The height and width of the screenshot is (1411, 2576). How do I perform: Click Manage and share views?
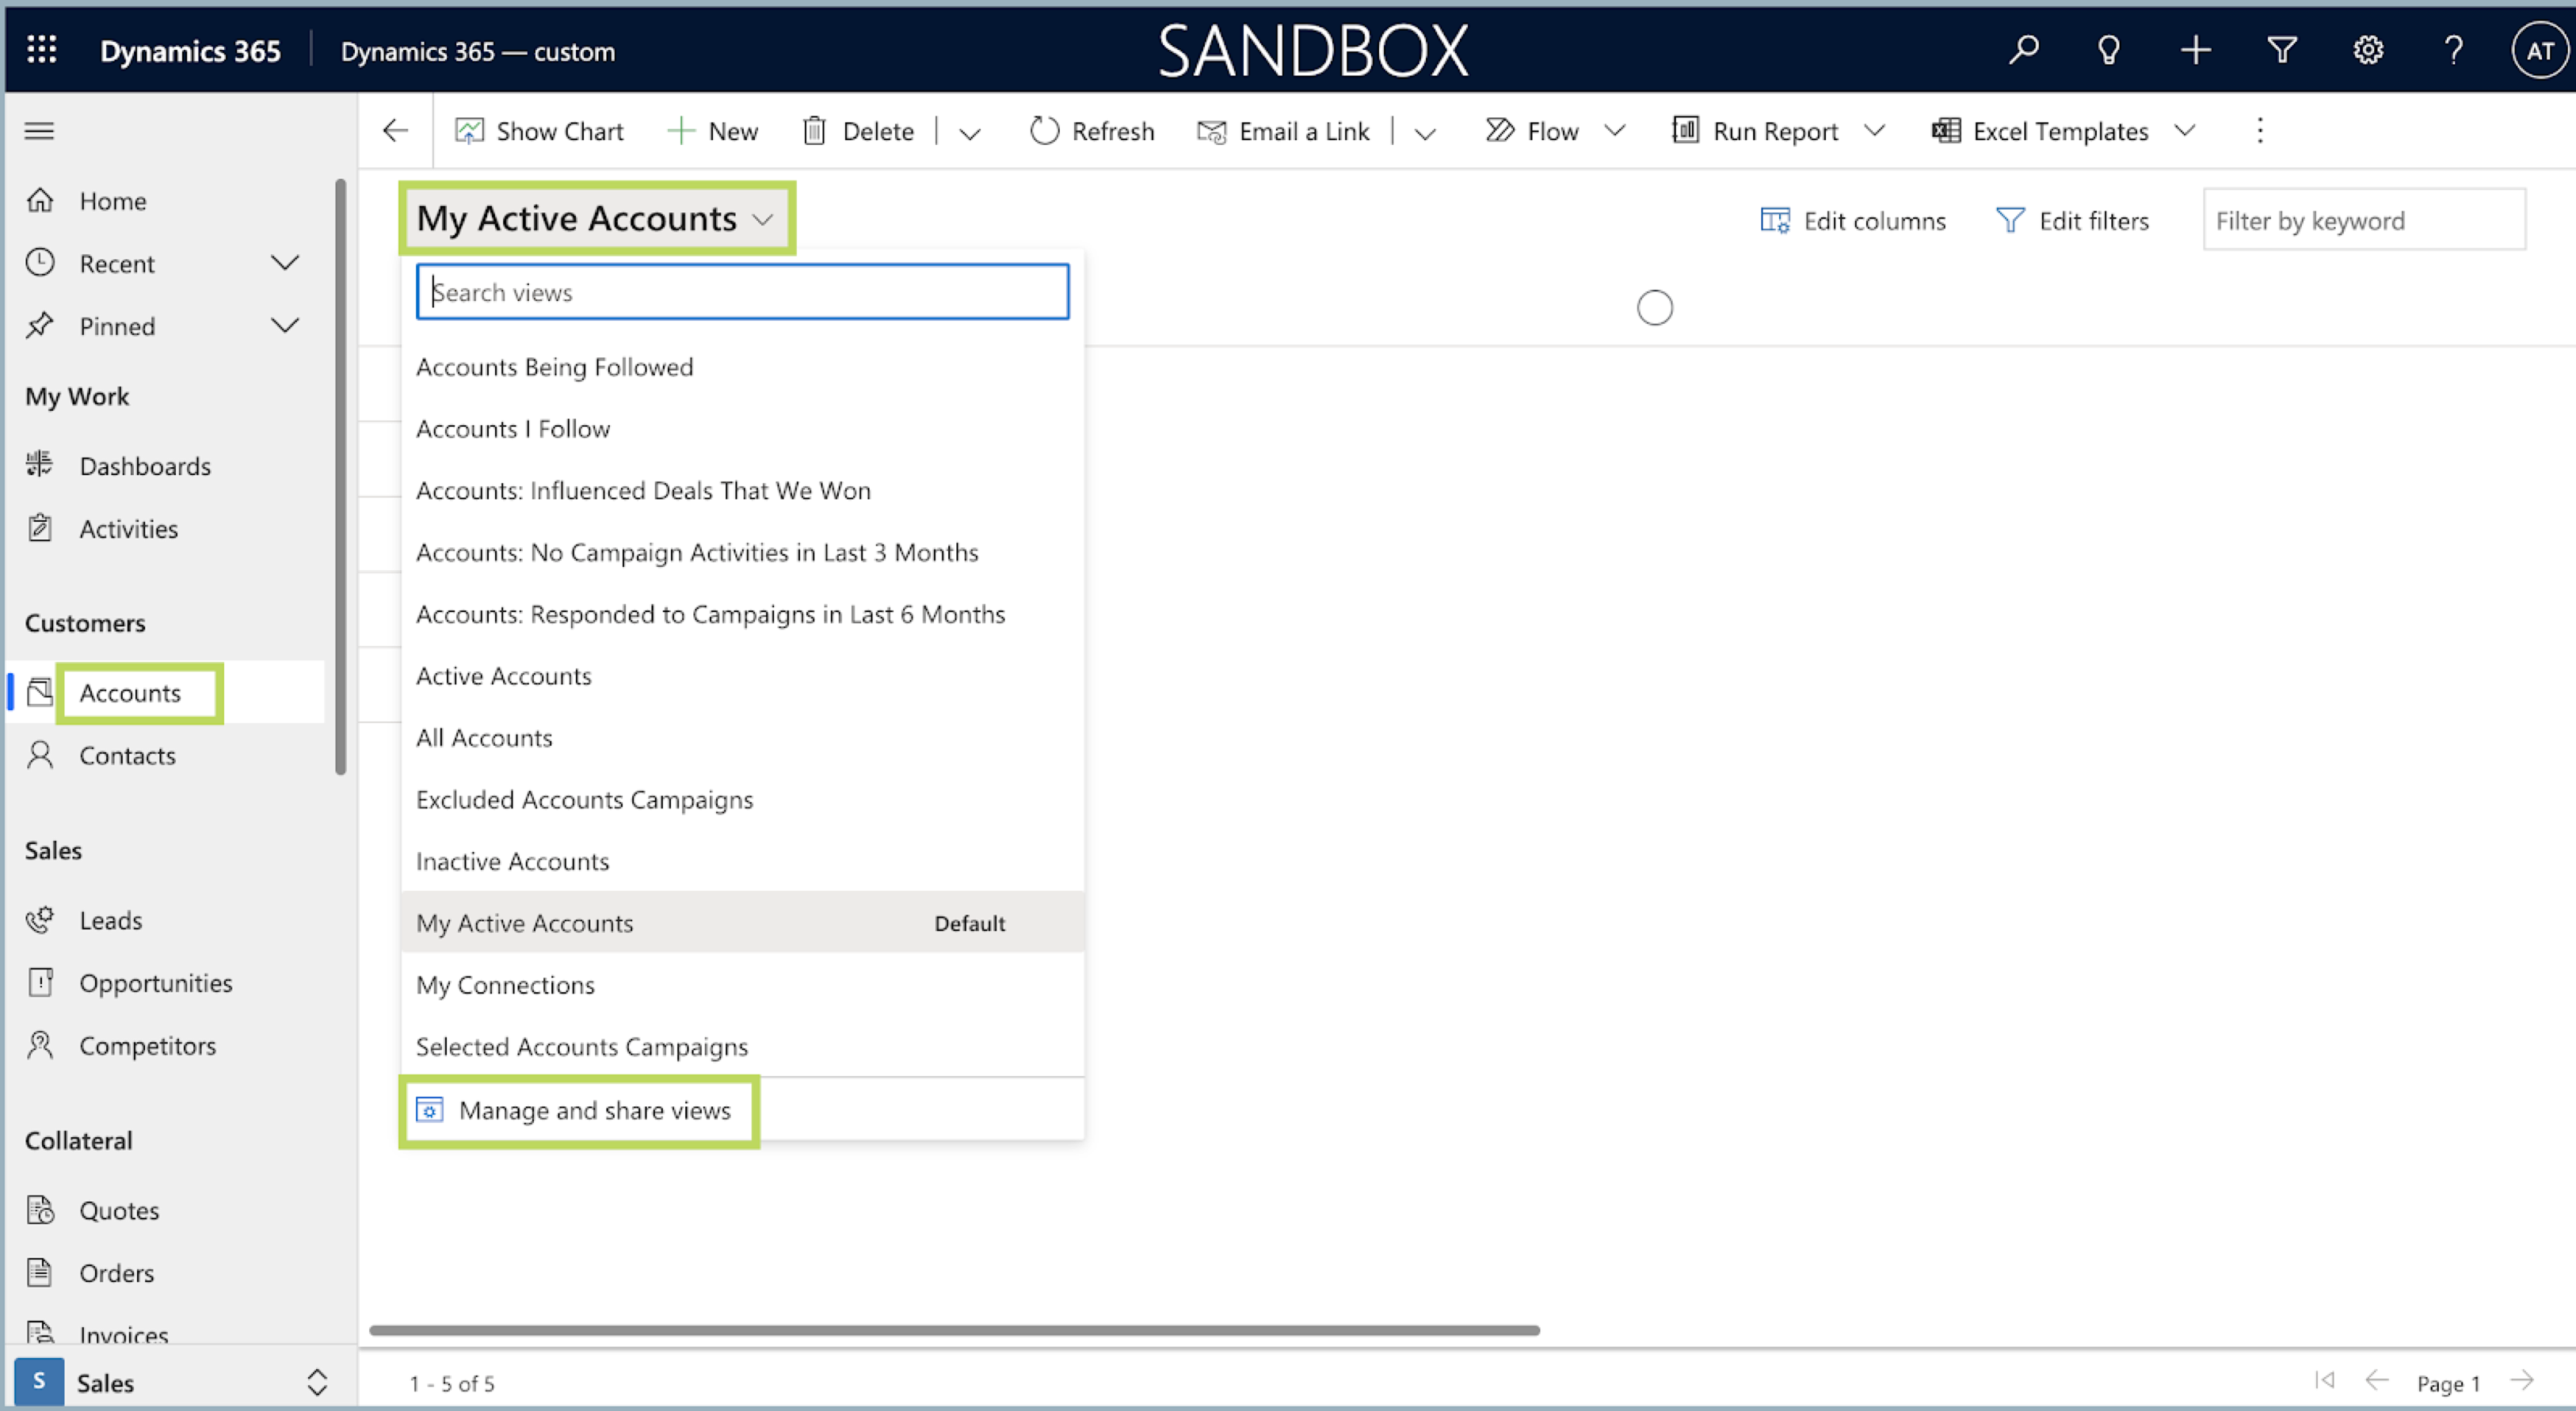[x=594, y=1110]
